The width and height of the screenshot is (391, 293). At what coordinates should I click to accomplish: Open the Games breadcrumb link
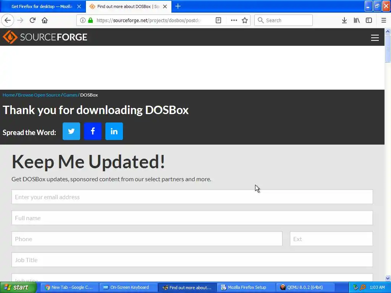click(70, 95)
